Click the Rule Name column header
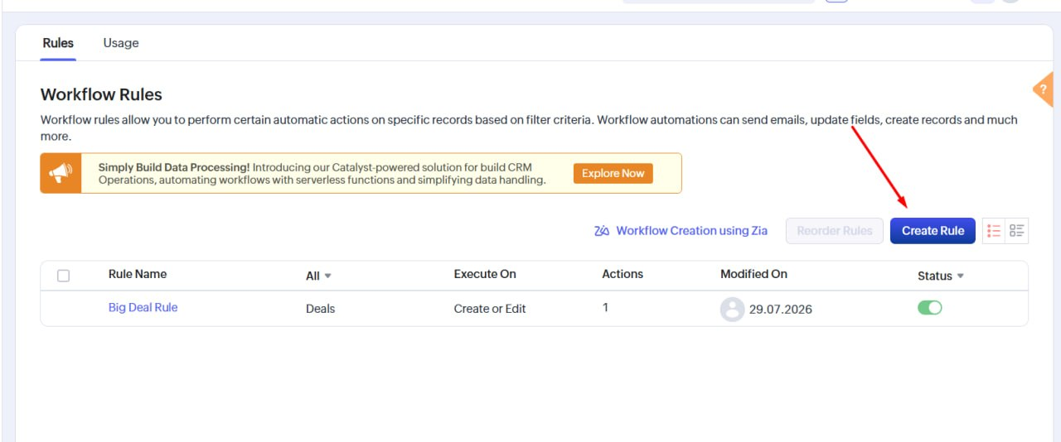The image size is (1061, 442). coord(138,274)
